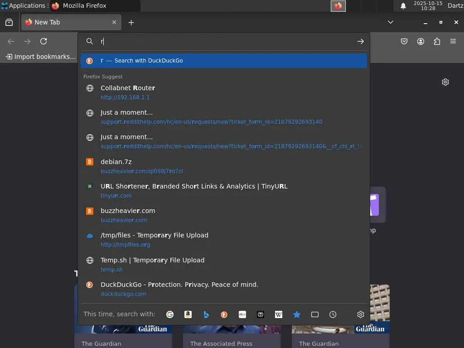Viewport: 464px width, 348px height.
Task: Search with the Wikipedia W icon
Action: click(x=279, y=314)
